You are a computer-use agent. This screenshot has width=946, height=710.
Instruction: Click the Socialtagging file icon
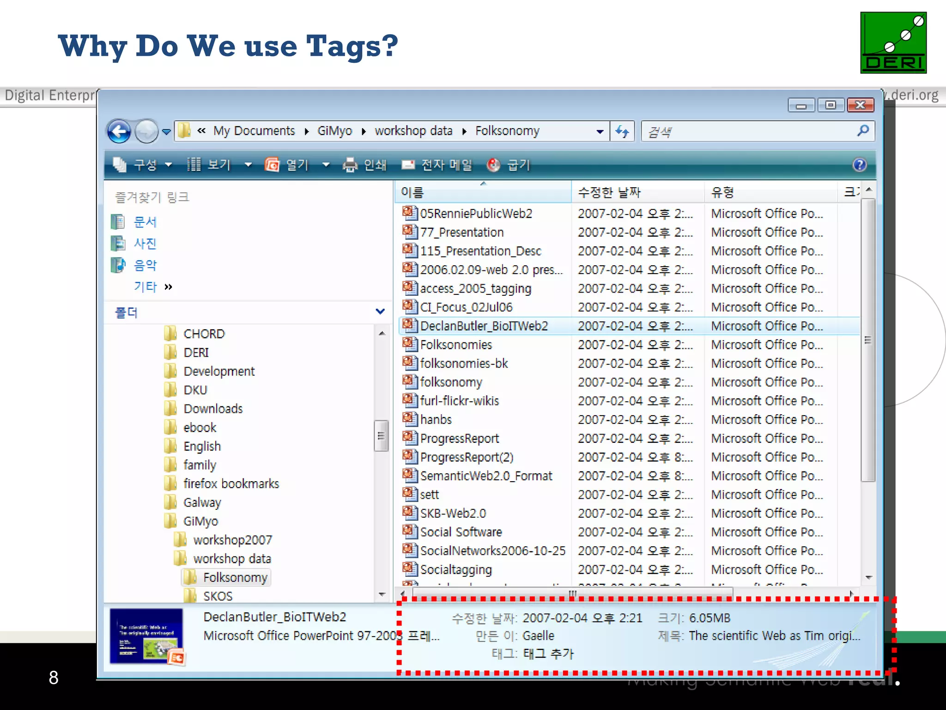(409, 569)
